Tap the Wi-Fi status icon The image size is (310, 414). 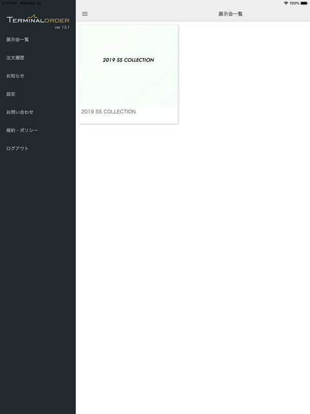click(286, 3)
